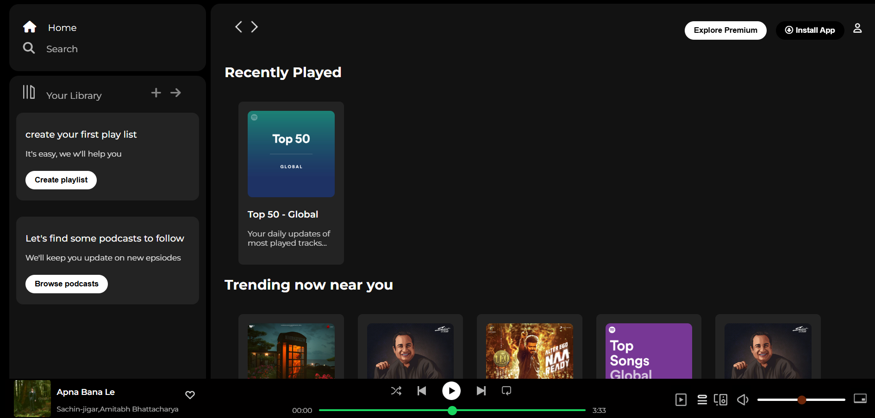Image resolution: width=875 pixels, height=418 pixels.
Task: Open the queue icon
Action: pyautogui.click(x=702, y=400)
